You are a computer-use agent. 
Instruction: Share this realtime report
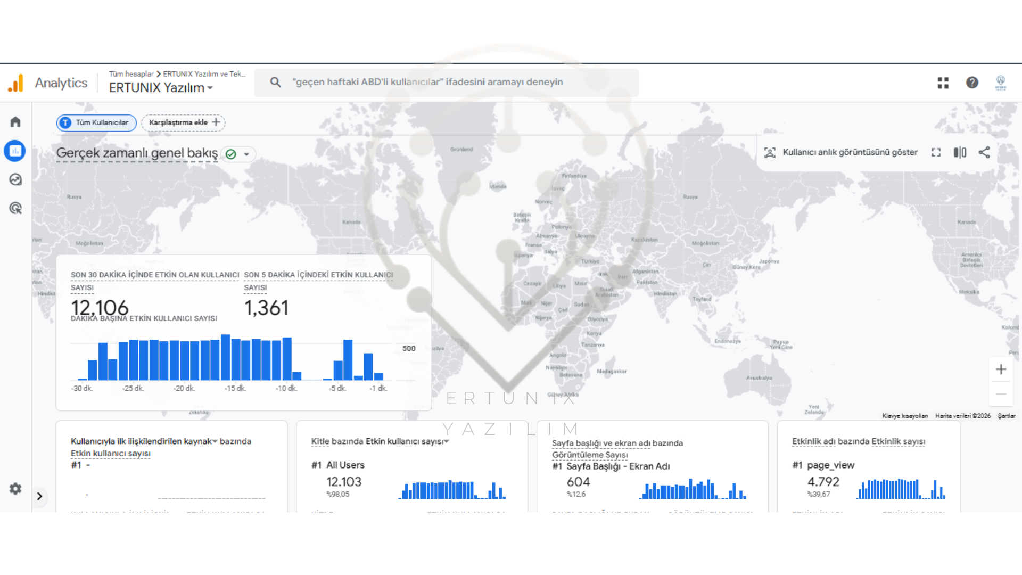point(984,152)
